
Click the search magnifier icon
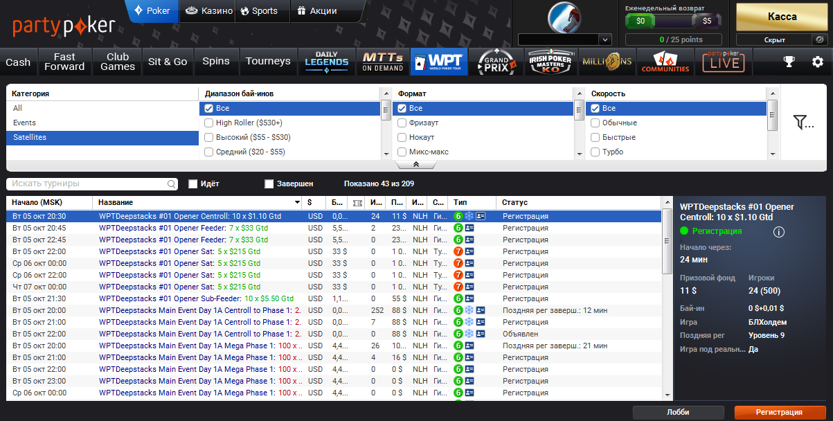172,184
